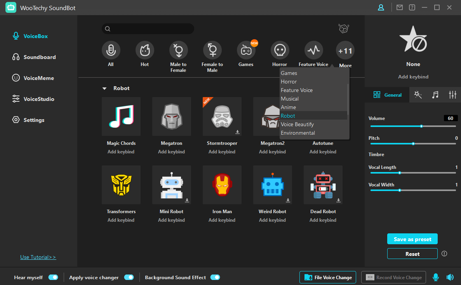Screen dimensions: 461x285
Task: Download the Stormtrooper voice
Action: point(237,132)
